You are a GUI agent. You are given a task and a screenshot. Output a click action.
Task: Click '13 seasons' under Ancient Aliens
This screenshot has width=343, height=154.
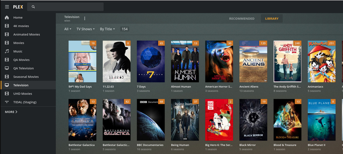(x=247, y=91)
